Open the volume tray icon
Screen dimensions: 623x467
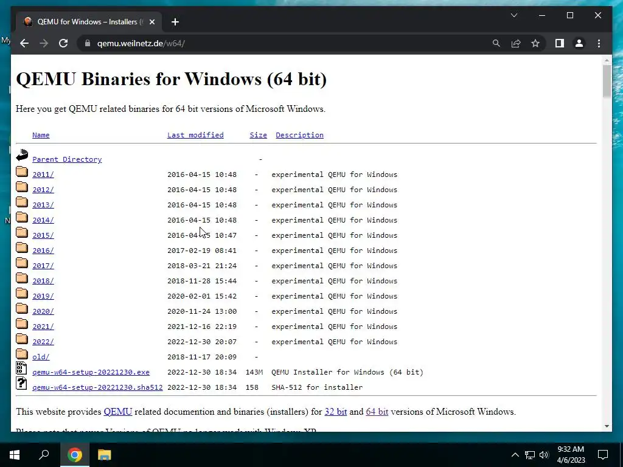click(544, 455)
